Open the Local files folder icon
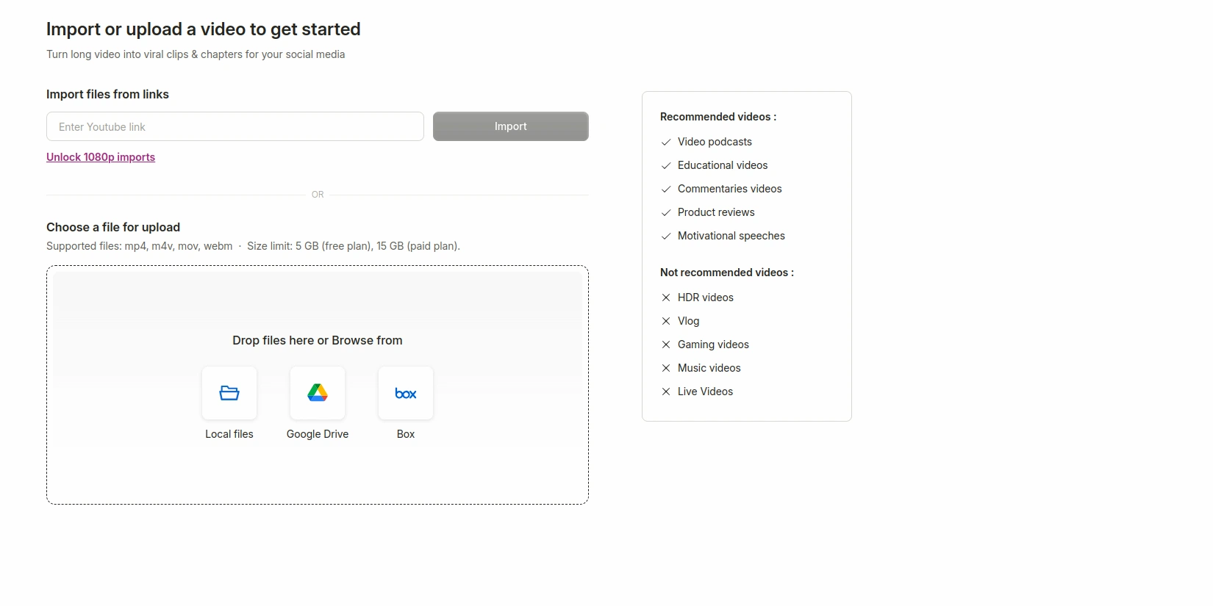1213x606 pixels. [x=229, y=394]
